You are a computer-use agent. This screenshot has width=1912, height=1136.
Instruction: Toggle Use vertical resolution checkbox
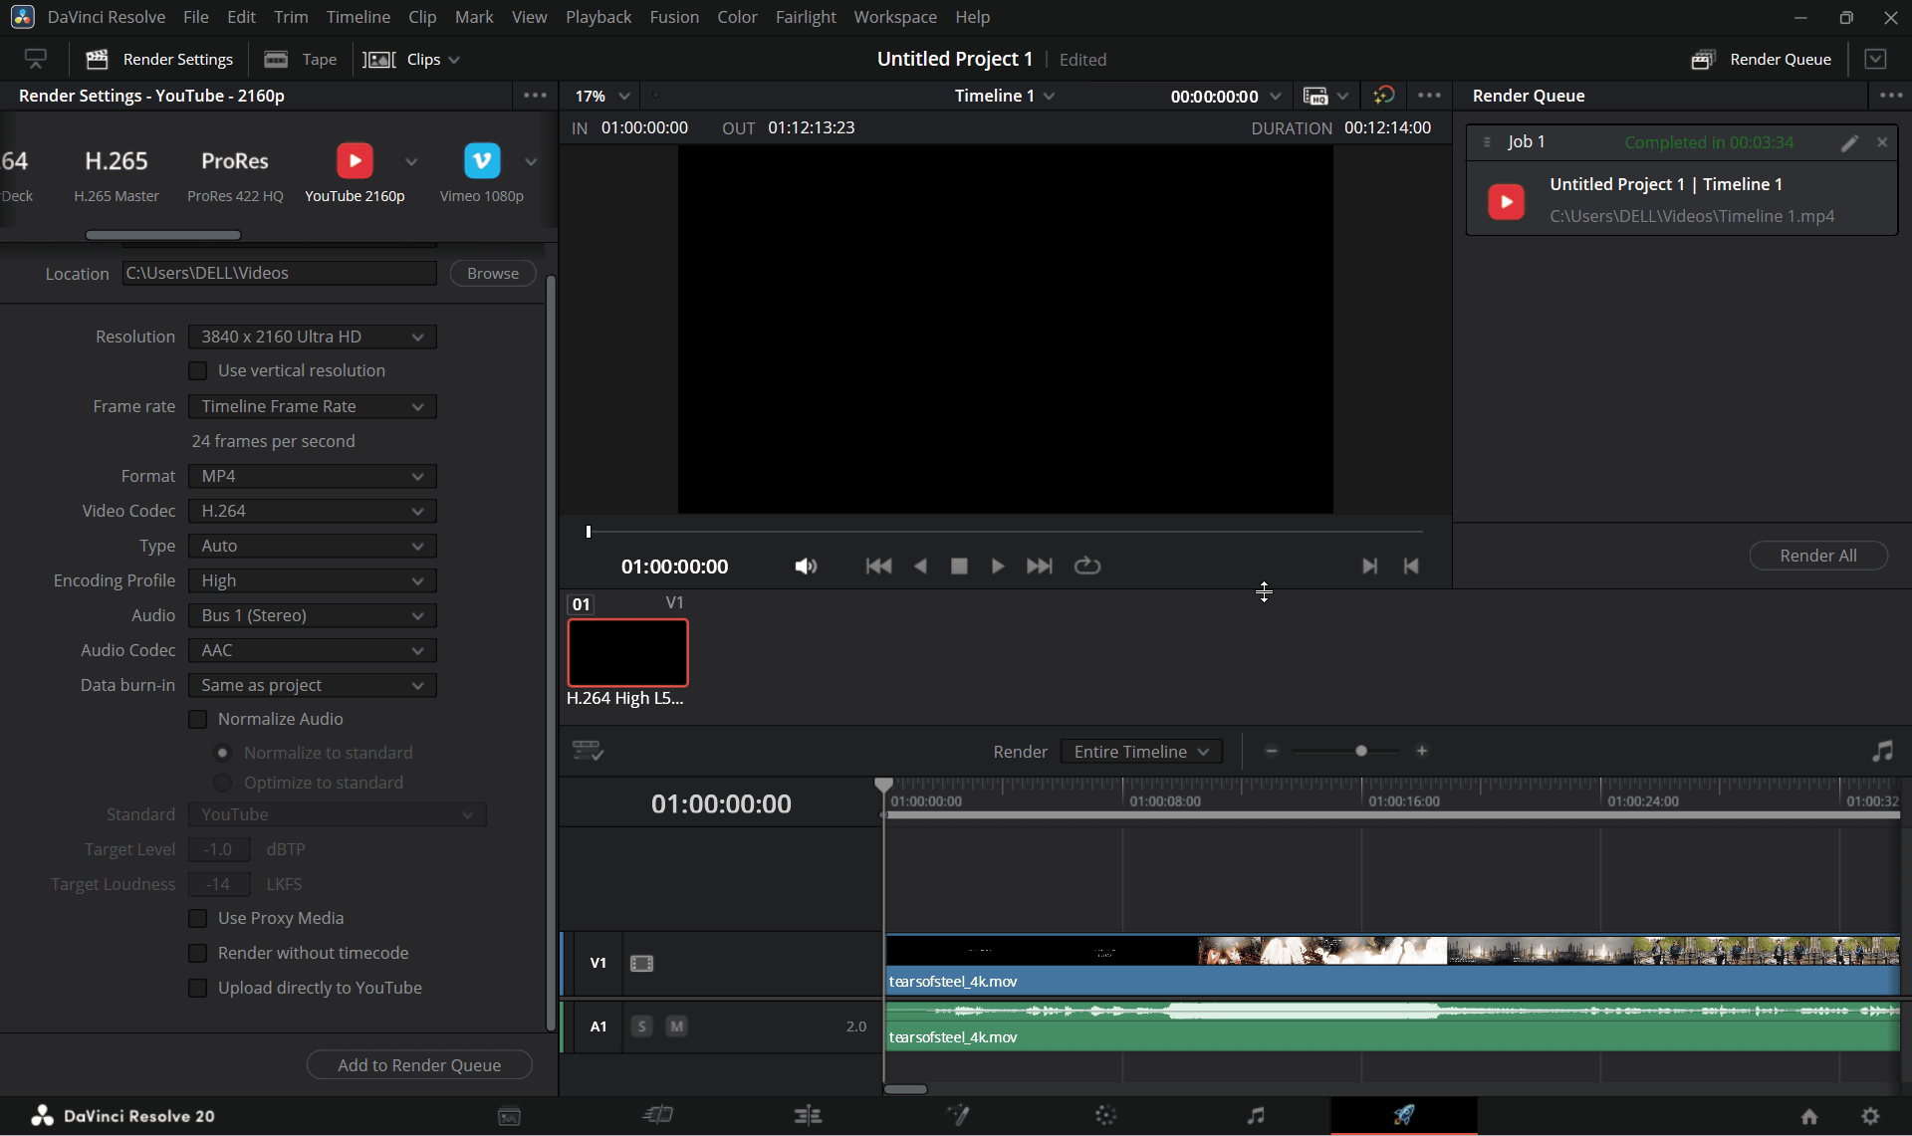tap(198, 370)
